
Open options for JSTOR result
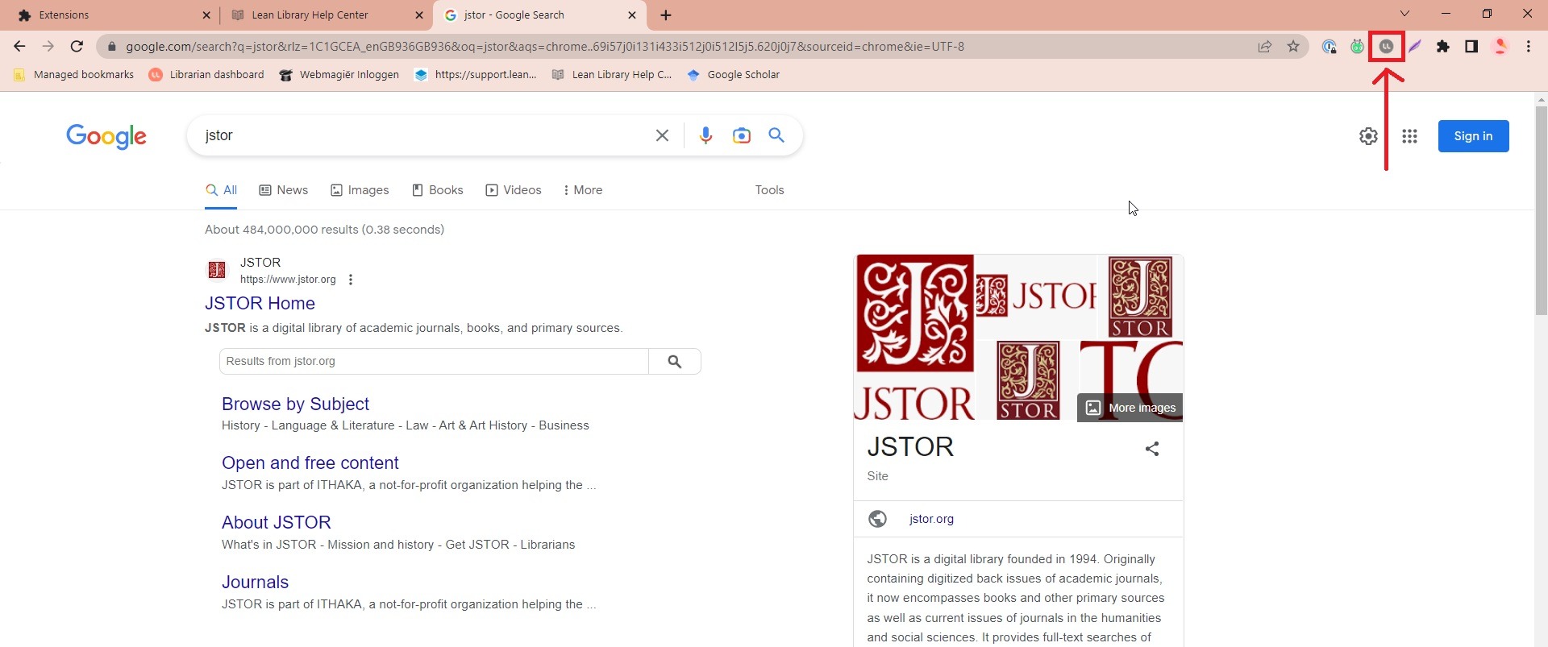point(350,280)
